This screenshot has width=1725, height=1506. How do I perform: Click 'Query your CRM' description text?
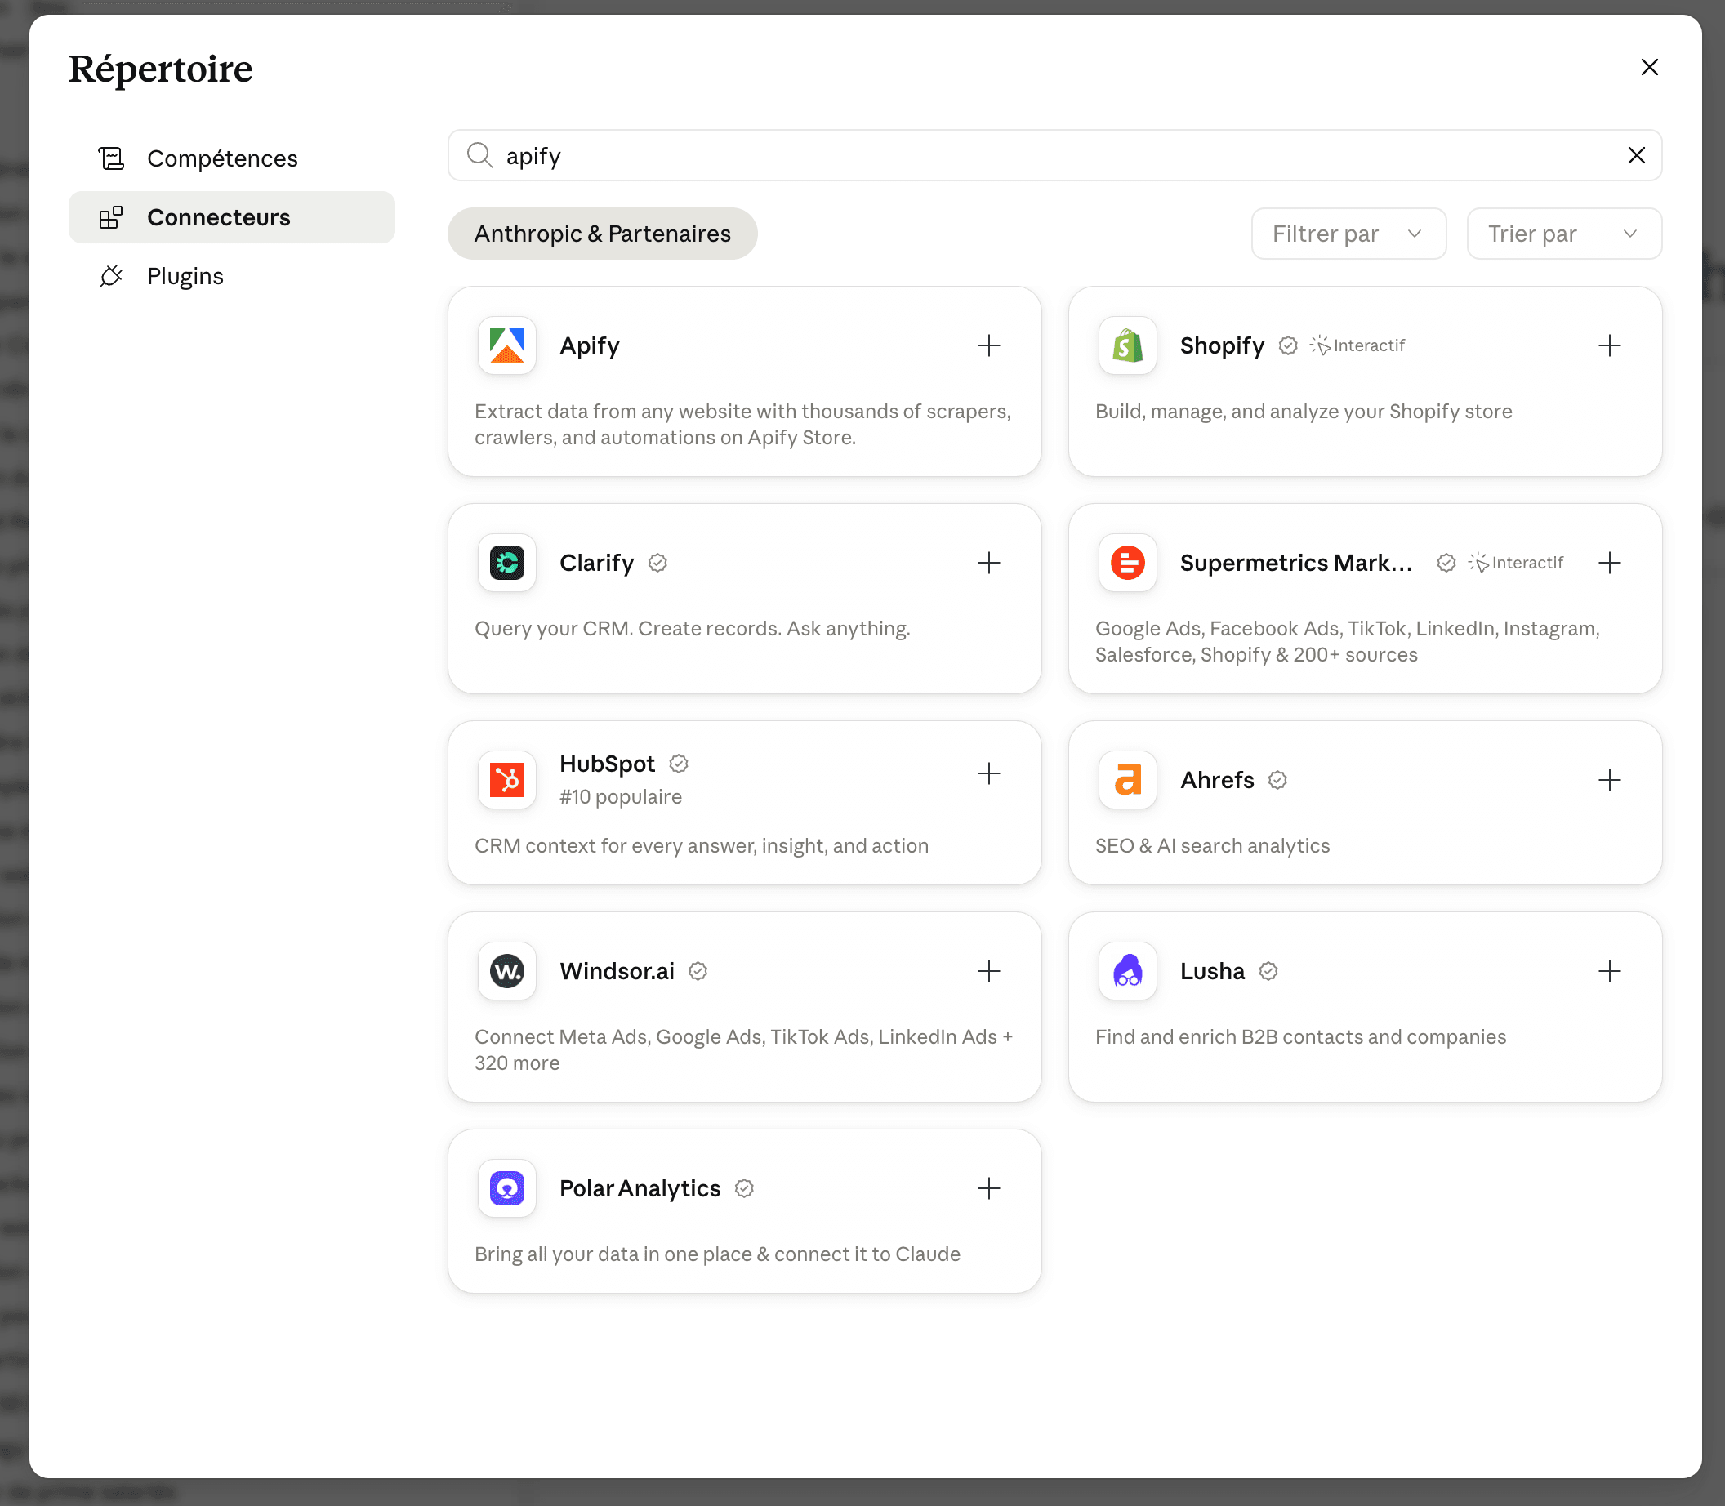pos(693,629)
